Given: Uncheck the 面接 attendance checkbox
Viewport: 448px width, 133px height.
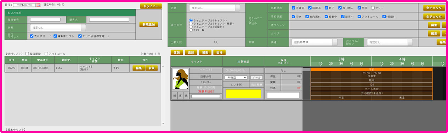Looking at the screenshot, I should pos(359,8).
